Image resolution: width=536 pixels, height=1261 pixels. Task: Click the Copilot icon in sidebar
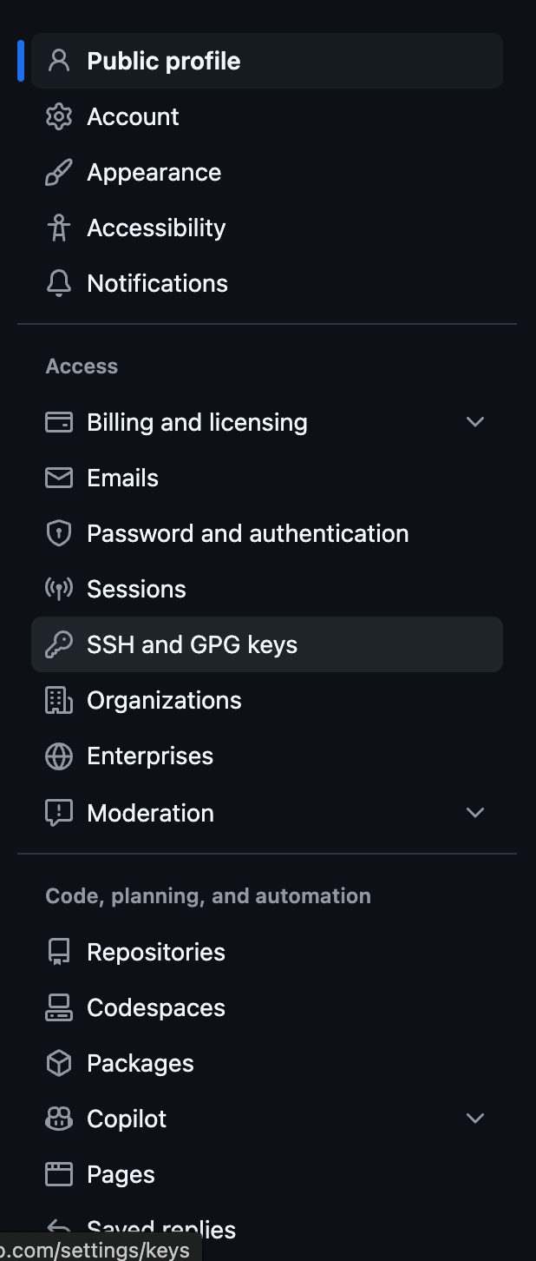coord(59,1119)
